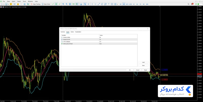This screenshot has height=102, width=203.
Task: Toggle the Show price of level value
Action: pyautogui.click(x=118, y=44)
